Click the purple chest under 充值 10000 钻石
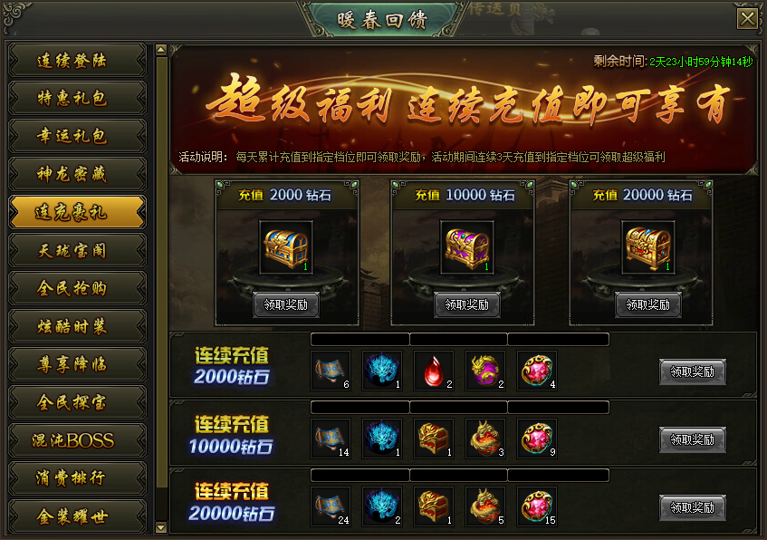 click(x=466, y=247)
